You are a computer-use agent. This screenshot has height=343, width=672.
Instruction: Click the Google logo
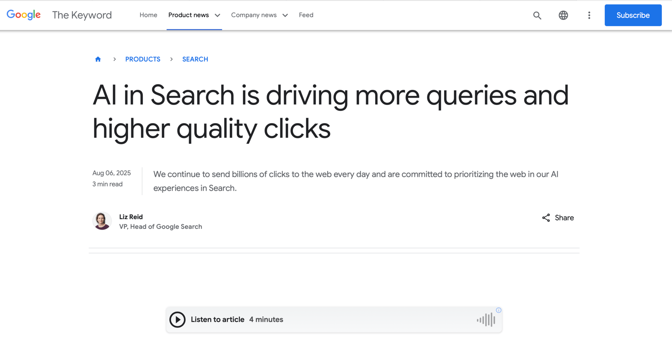(x=23, y=15)
